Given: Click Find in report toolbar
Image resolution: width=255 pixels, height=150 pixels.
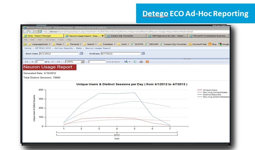Looking at the screenshot, I should (x=109, y=62).
